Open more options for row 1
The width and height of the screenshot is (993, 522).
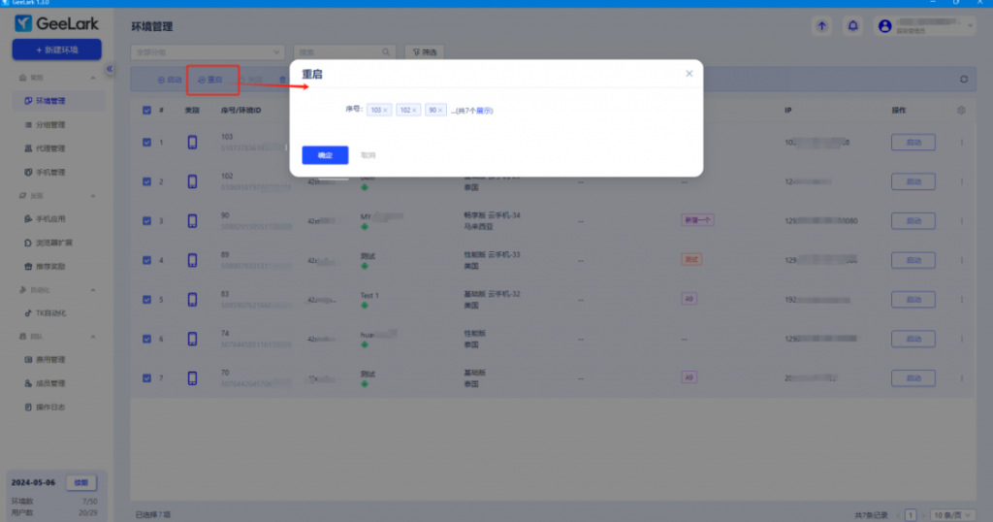[961, 143]
